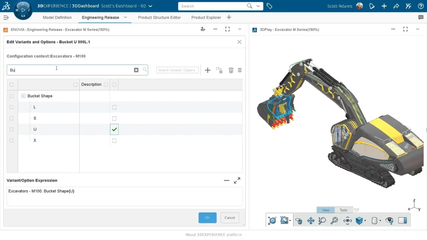This screenshot has width=427, height=240.
Task: Click the share arrow icon in header
Action: click(x=396, y=6)
